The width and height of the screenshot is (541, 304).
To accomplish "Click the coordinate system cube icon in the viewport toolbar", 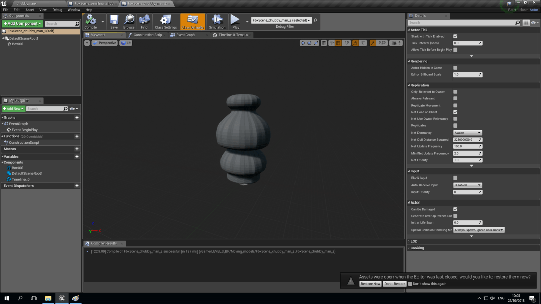I will coord(324,43).
